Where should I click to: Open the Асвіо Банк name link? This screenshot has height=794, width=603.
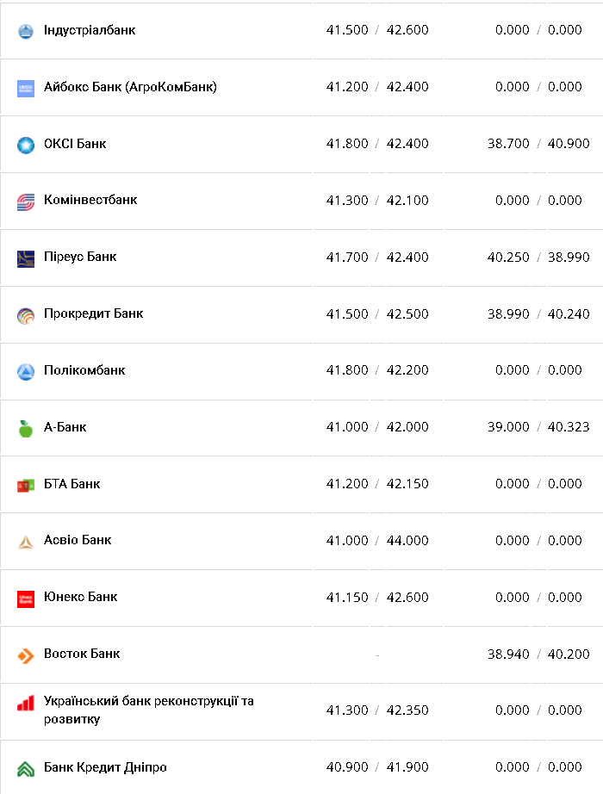coord(78,540)
